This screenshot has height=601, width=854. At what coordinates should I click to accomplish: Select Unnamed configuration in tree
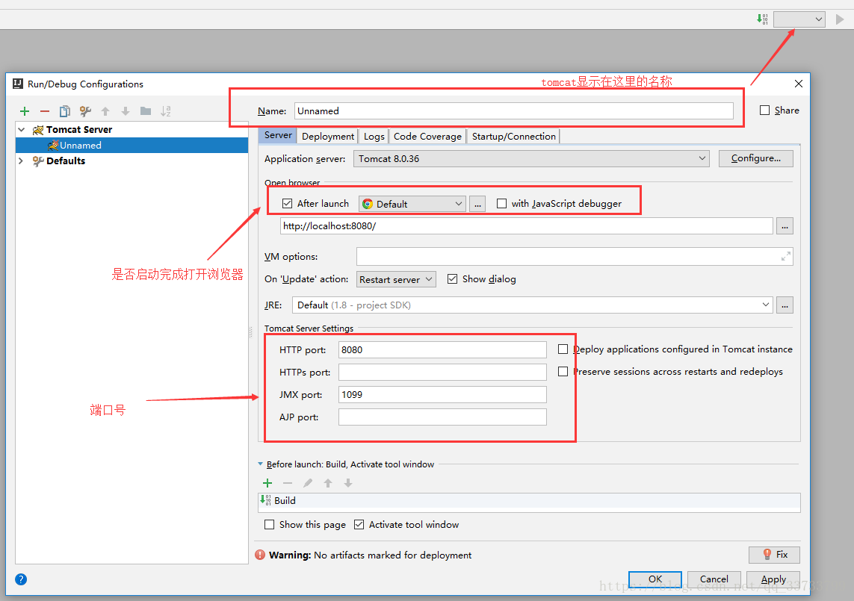click(131, 146)
